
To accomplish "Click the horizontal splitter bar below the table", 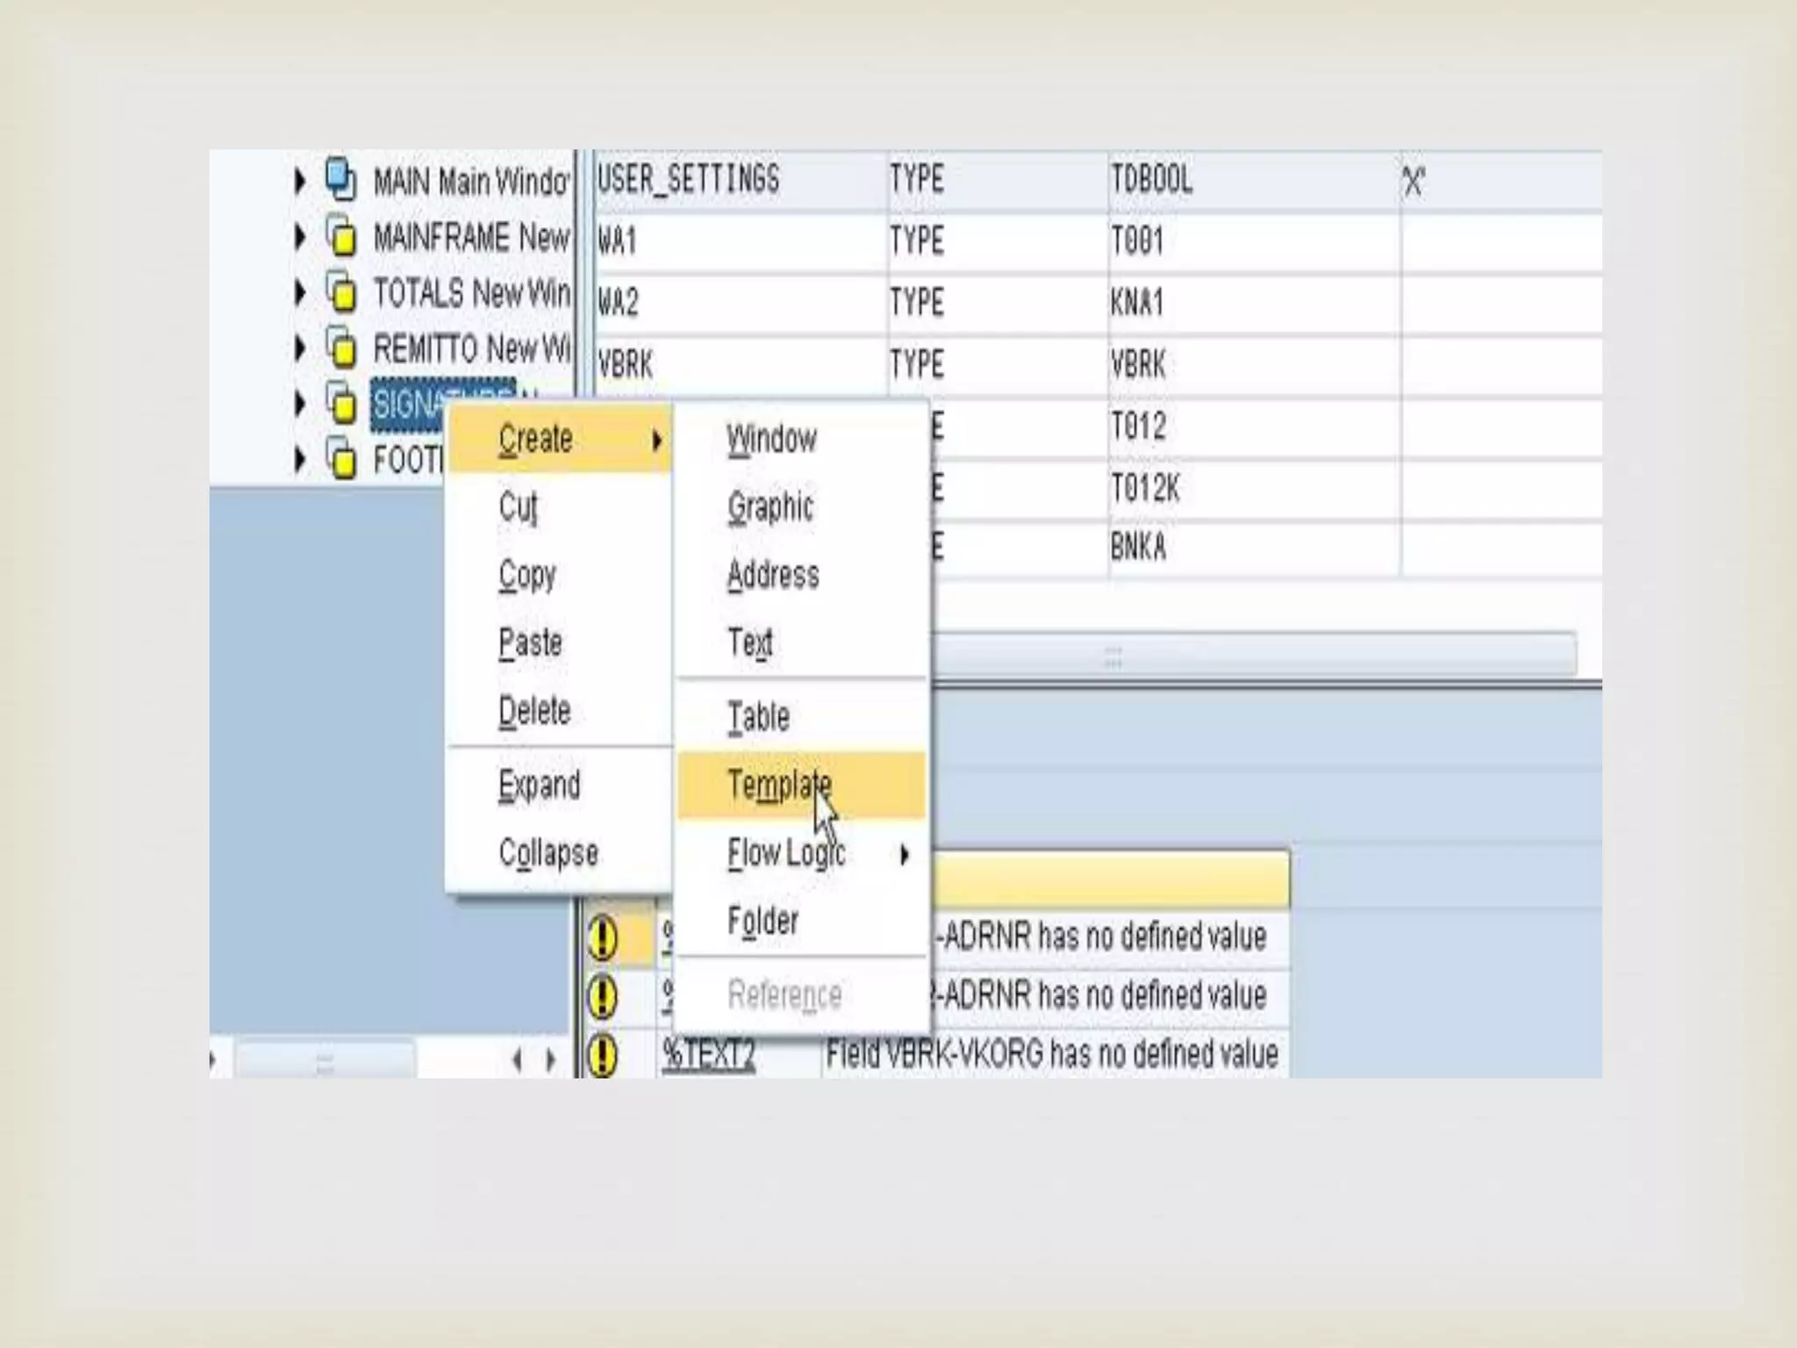I will (1113, 654).
